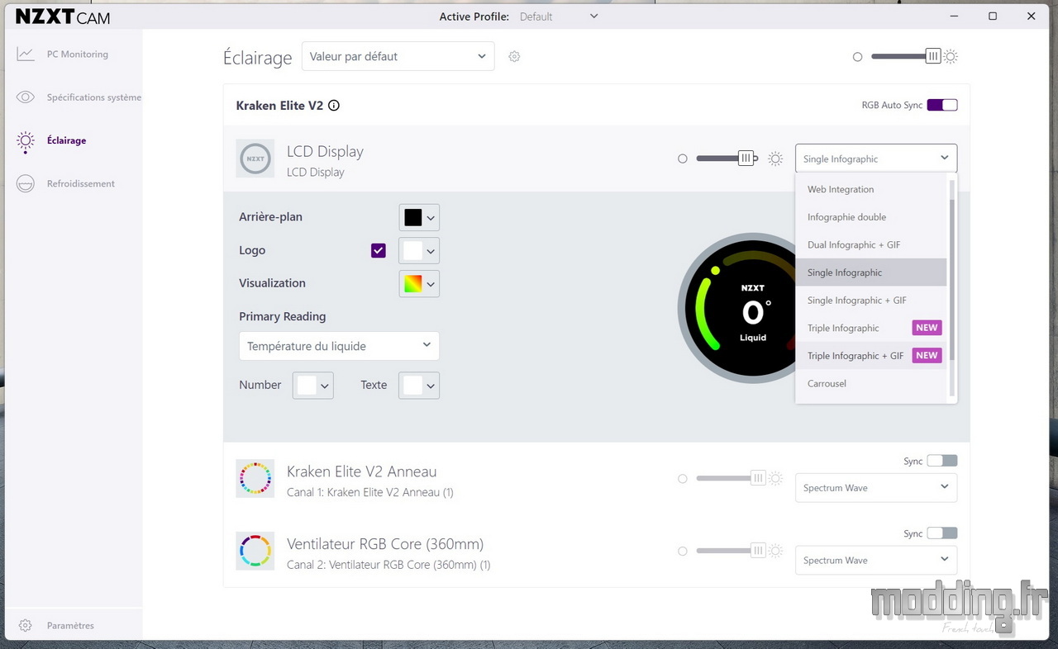Select Single Infographic + GIF option
This screenshot has width=1058, height=649.
pos(871,301)
